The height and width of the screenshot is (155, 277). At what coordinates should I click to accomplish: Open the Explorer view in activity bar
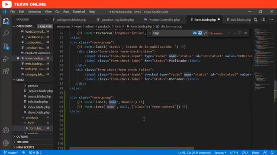pyautogui.click(x=6, y=21)
